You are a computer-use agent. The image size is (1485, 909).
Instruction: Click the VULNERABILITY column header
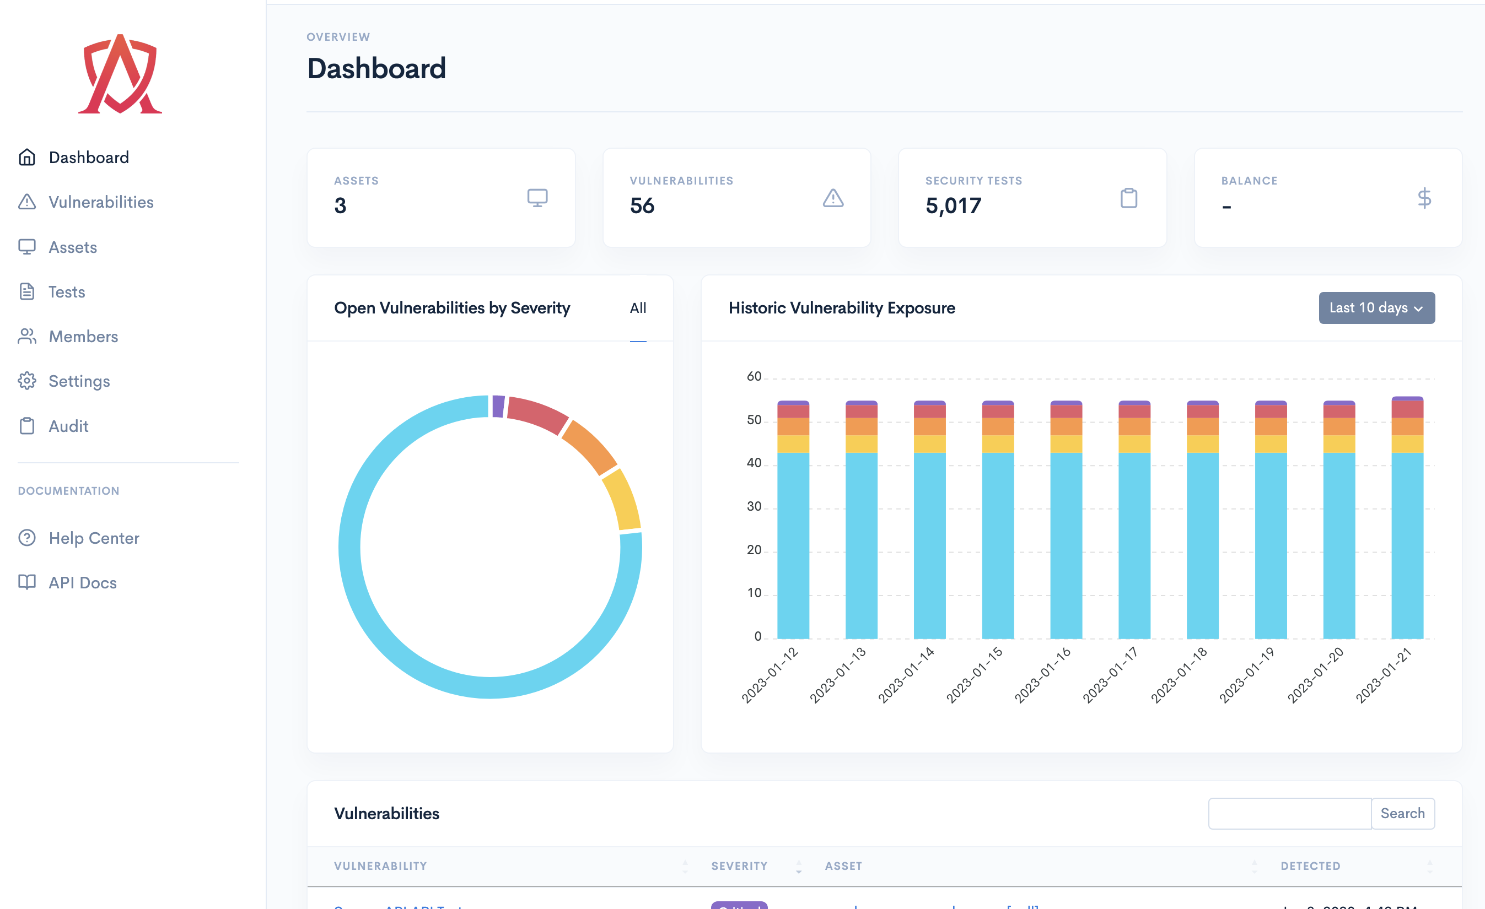[x=380, y=865]
